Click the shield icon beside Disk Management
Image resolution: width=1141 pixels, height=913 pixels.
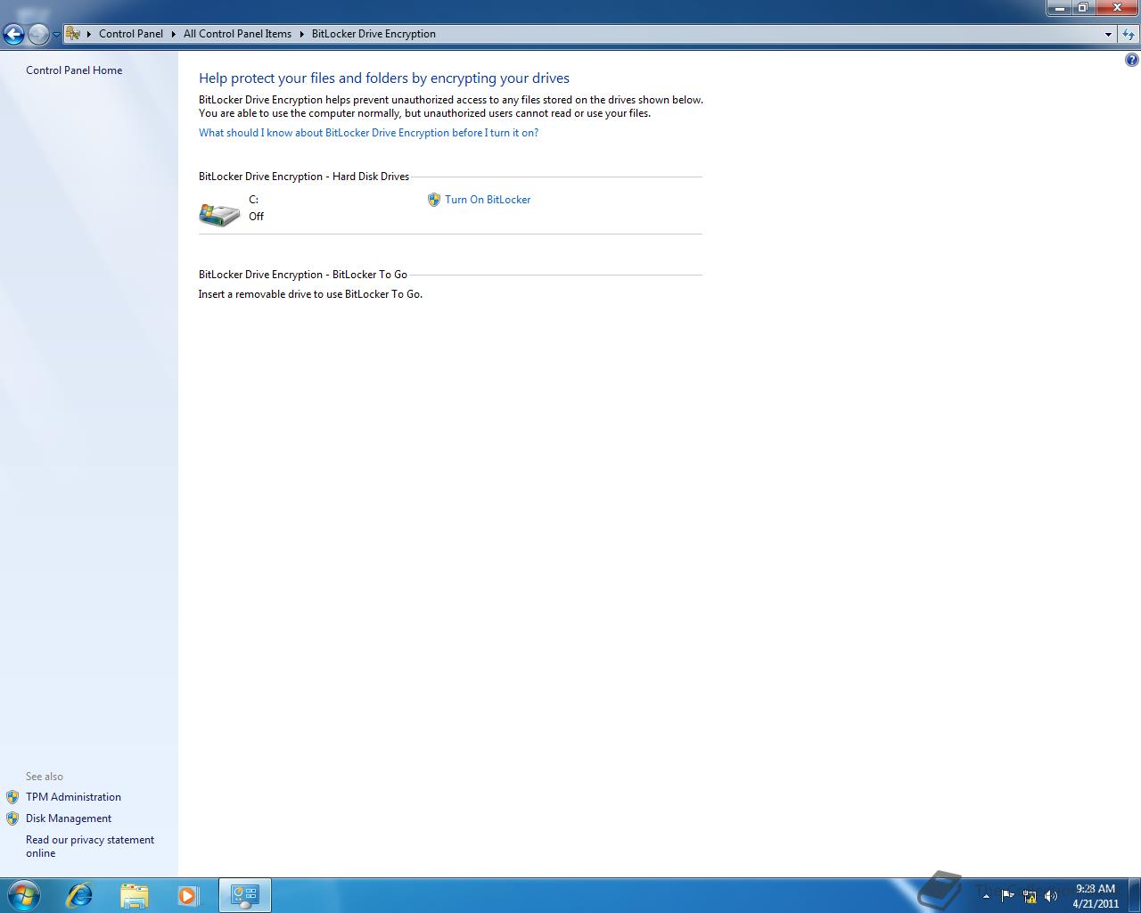12,818
